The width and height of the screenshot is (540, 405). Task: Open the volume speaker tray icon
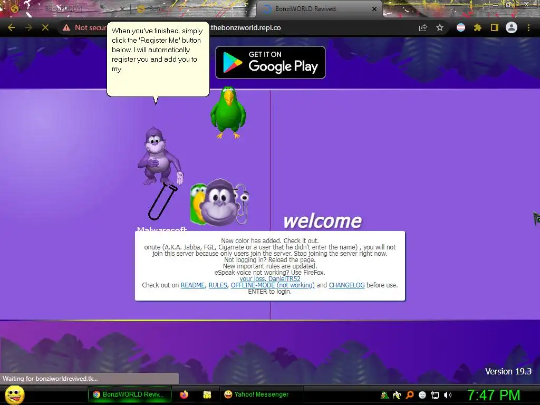(447, 395)
